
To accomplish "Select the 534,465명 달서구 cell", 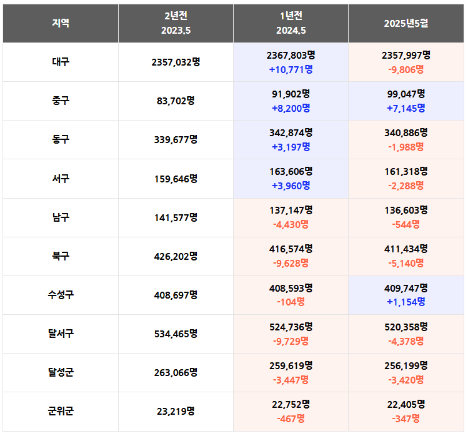I will coord(176,334).
